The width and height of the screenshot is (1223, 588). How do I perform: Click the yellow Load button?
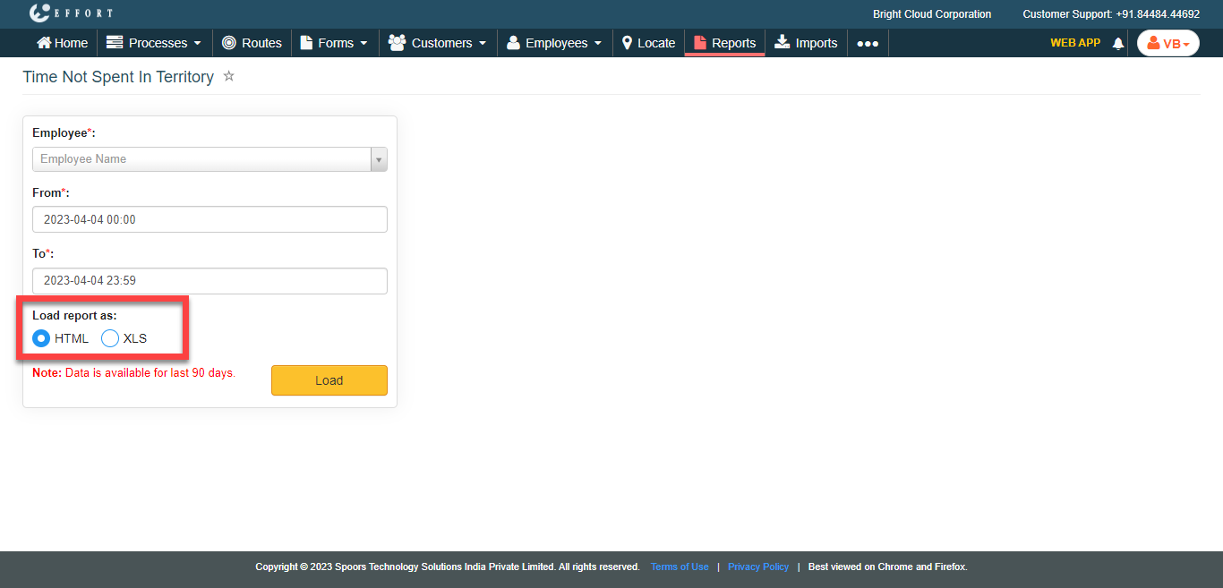[329, 380]
